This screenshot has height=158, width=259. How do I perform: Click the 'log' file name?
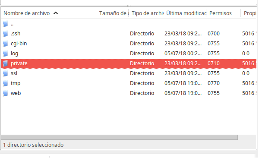click(x=15, y=54)
